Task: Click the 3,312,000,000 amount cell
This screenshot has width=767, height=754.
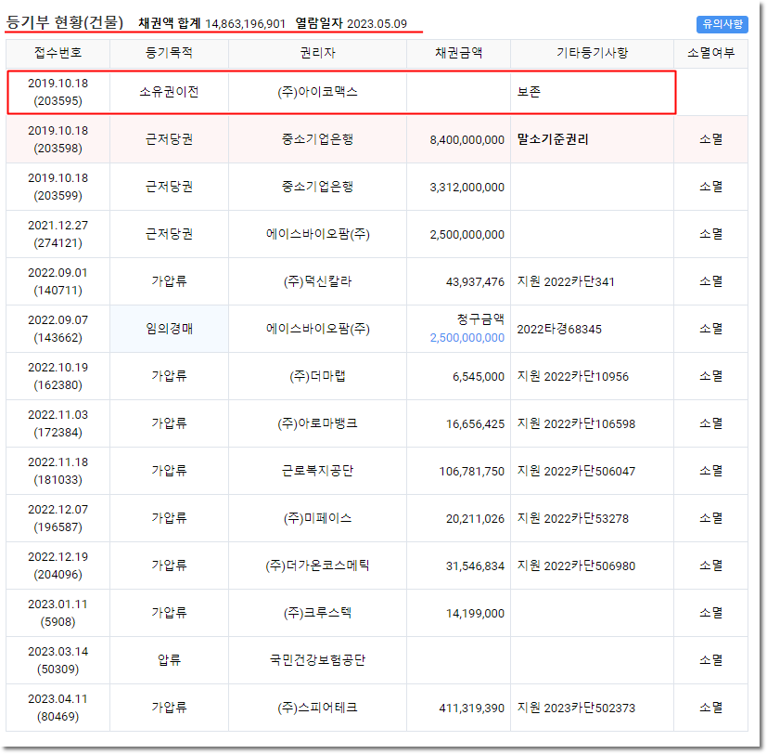Action: pos(458,187)
